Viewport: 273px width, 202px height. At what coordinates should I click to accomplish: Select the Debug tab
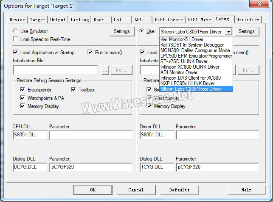tap(222, 19)
